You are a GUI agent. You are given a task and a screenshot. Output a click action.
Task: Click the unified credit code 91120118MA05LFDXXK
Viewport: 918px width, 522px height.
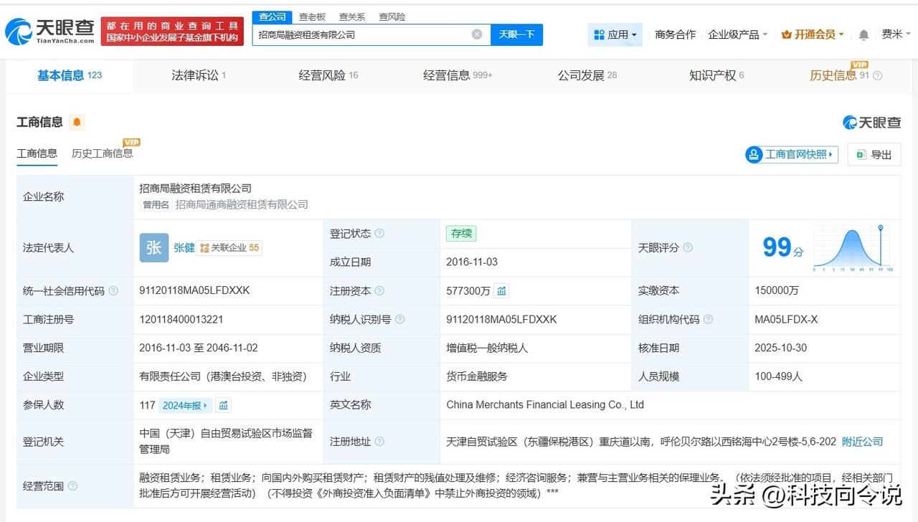pos(194,291)
